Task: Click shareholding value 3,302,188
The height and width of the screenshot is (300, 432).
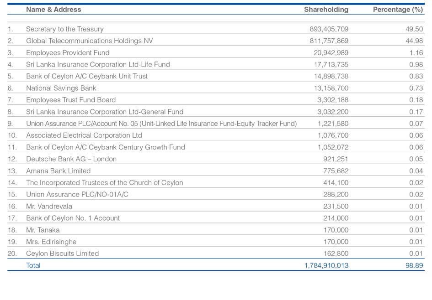Action: 333,100
